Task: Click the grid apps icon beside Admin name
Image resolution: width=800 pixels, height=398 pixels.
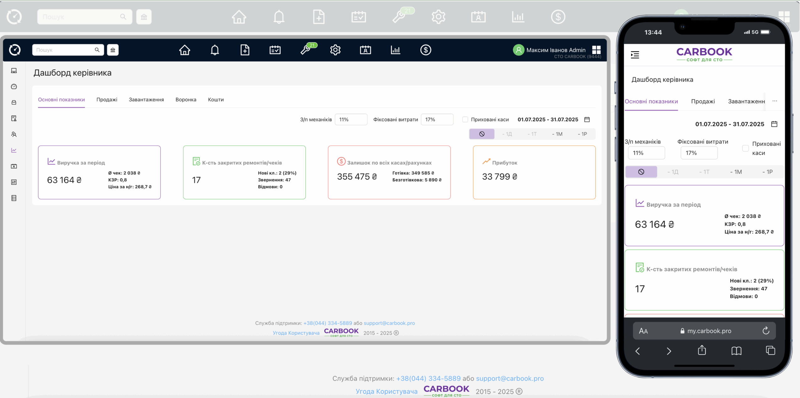Action: [x=596, y=50]
